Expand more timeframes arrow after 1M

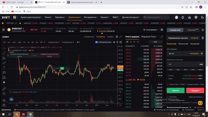click(x=44, y=42)
